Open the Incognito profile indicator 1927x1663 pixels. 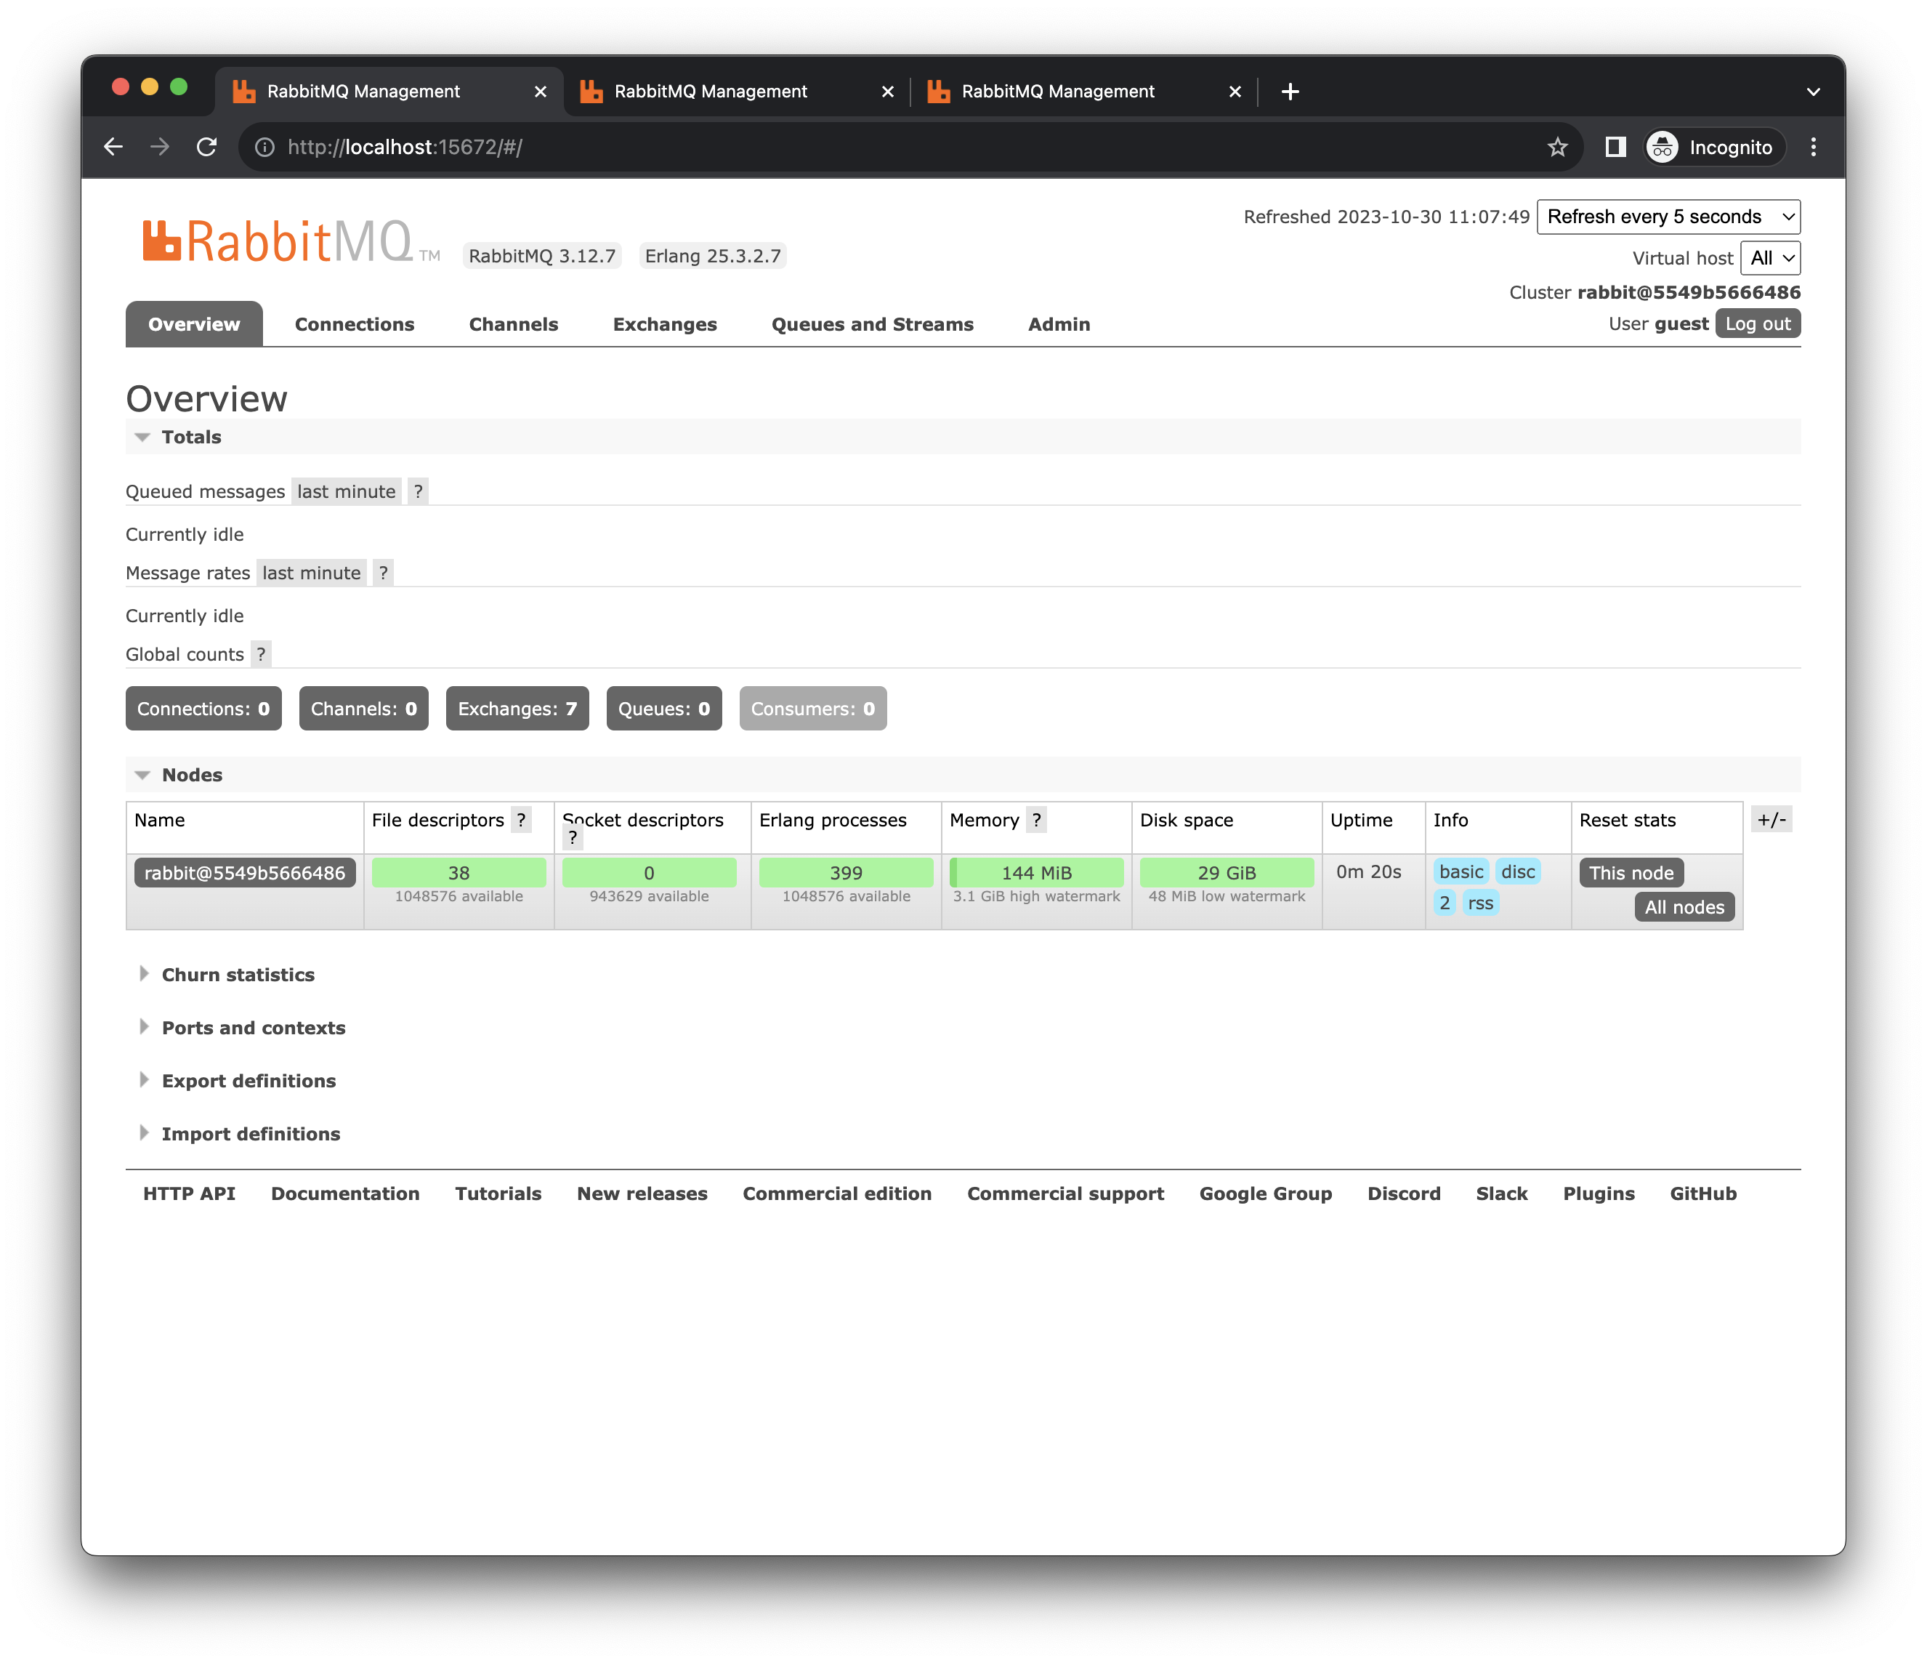1713,147
